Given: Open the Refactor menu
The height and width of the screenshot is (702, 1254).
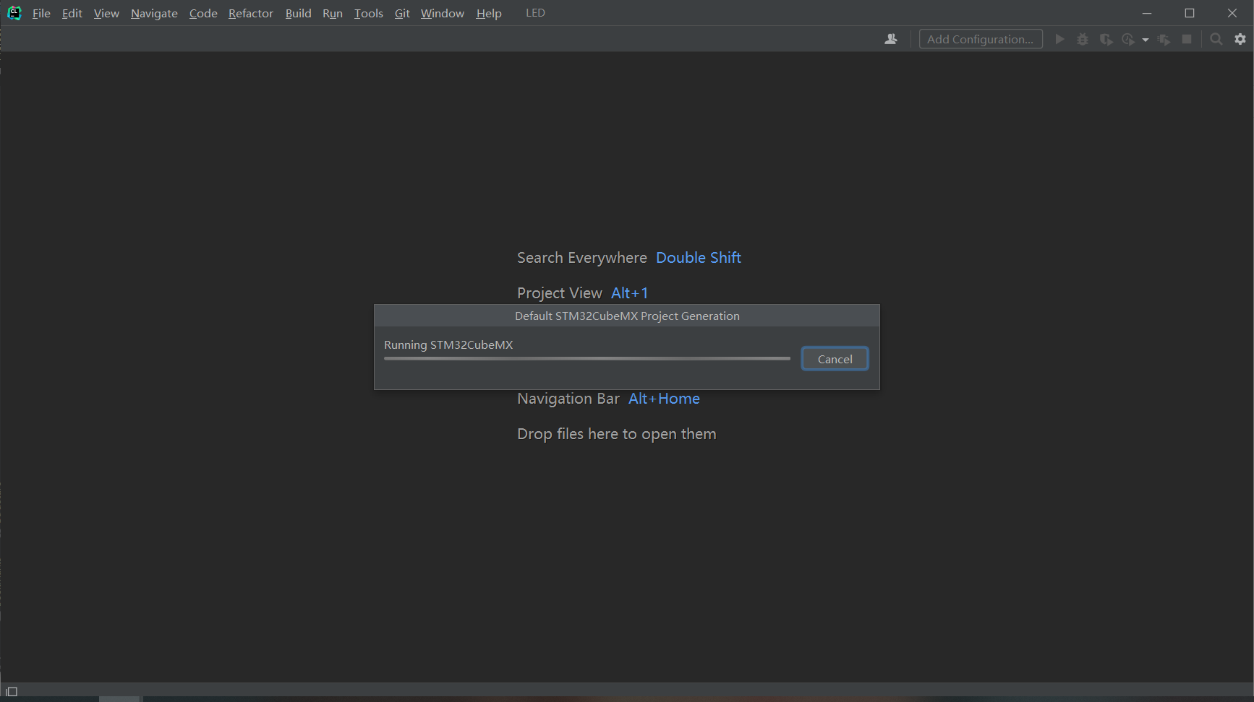Looking at the screenshot, I should (x=250, y=13).
